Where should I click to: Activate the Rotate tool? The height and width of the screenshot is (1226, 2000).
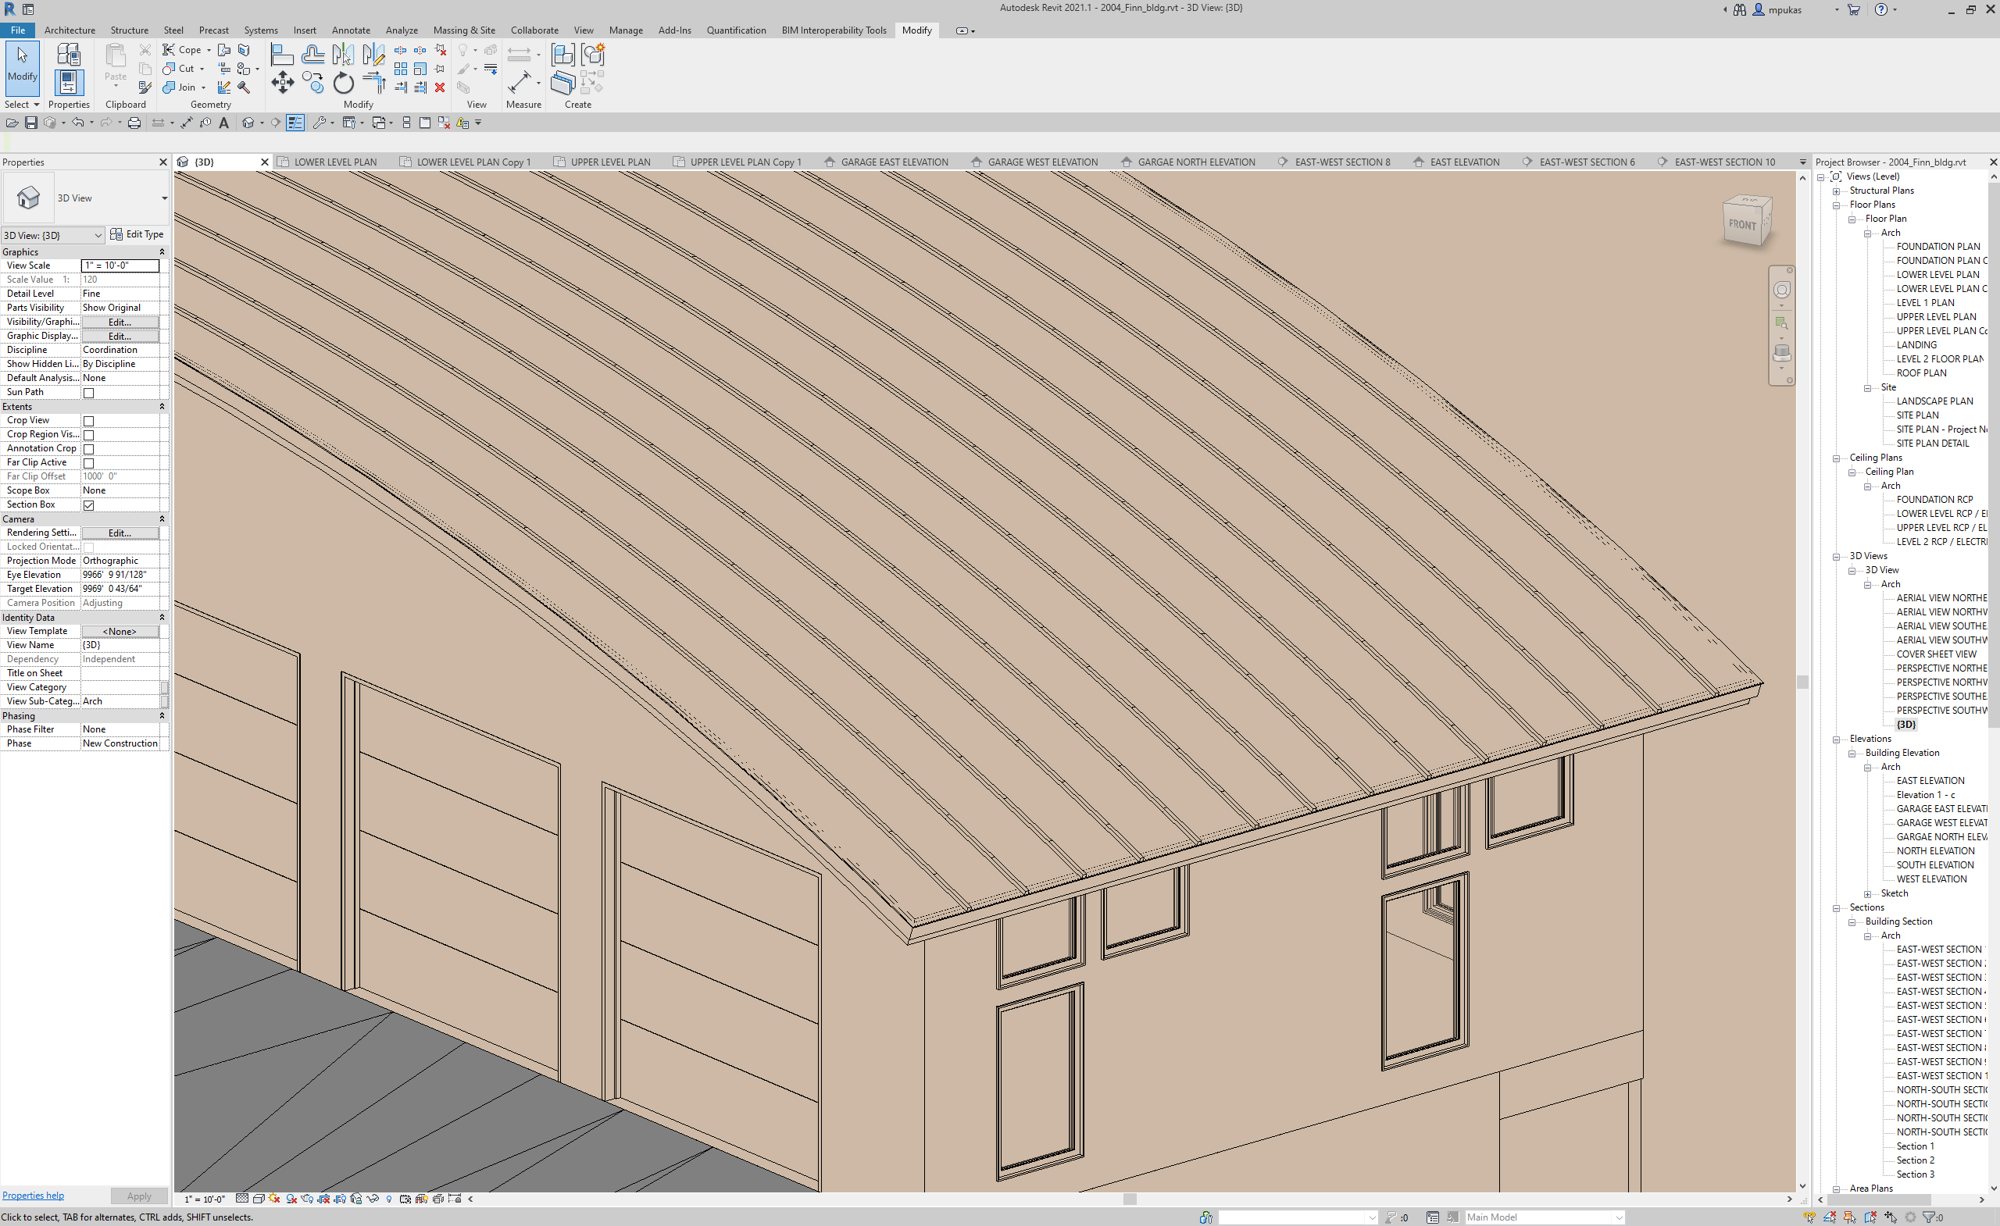pyautogui.click(x=345, y=84)
